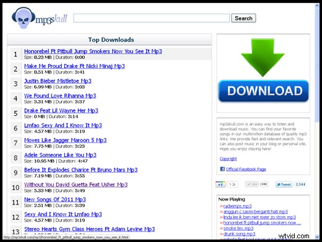Click the Top Downloads header

point(110,40)
